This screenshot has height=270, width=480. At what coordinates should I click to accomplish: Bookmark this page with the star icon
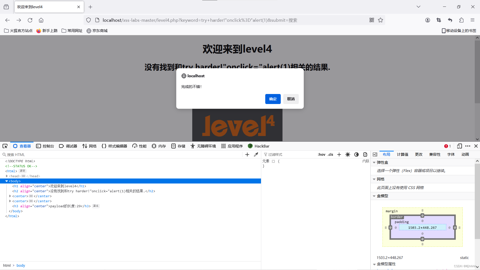tap(380, 20)
